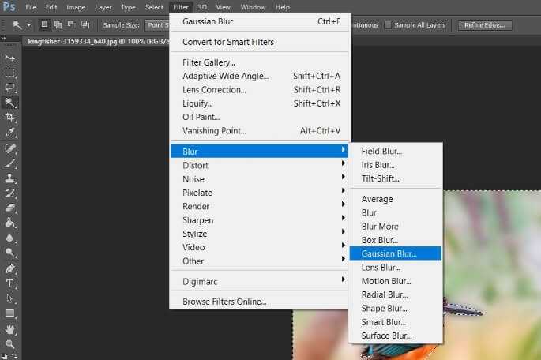Choose Intersect with Selection mode icon
The height and width of the screenshot is (360, 541).
tap(85, 24)
